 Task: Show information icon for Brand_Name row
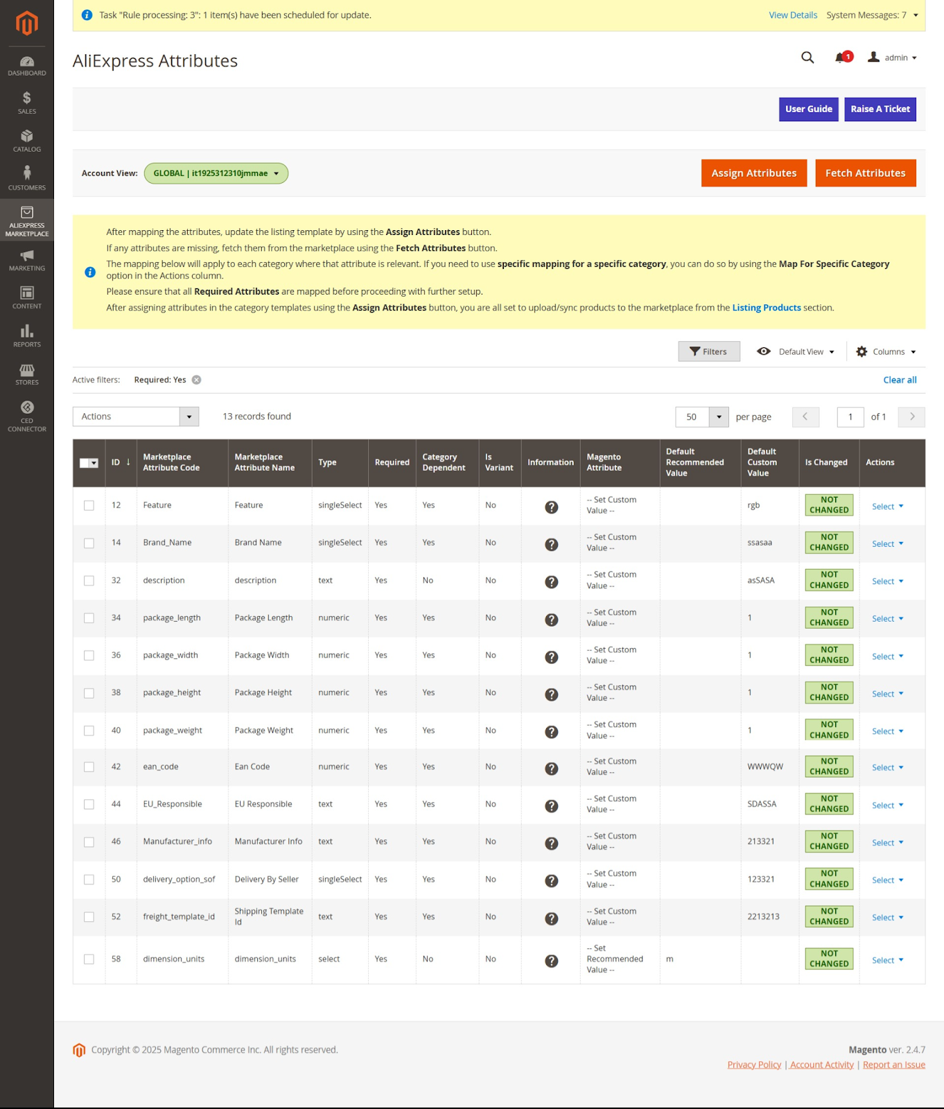[551, 544]
